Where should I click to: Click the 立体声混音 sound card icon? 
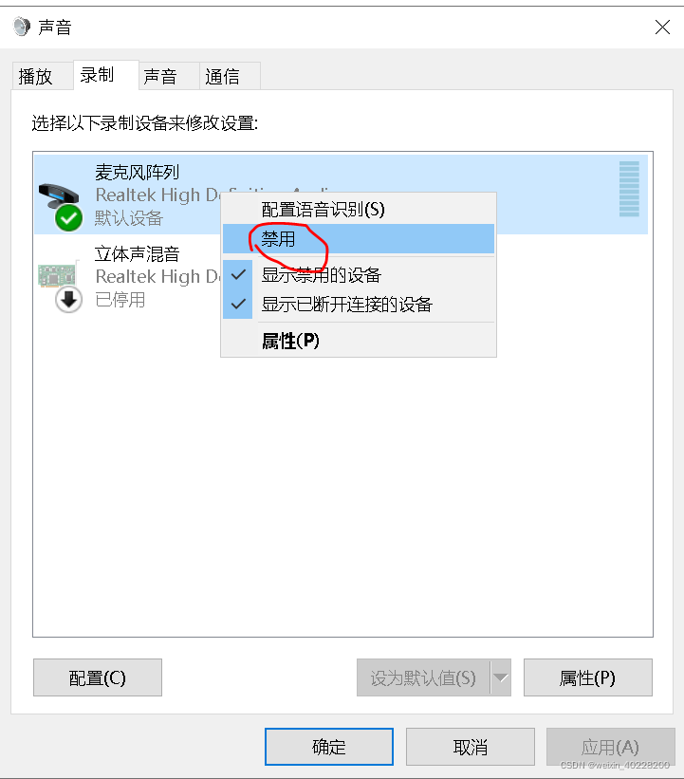tap(57, 275)
